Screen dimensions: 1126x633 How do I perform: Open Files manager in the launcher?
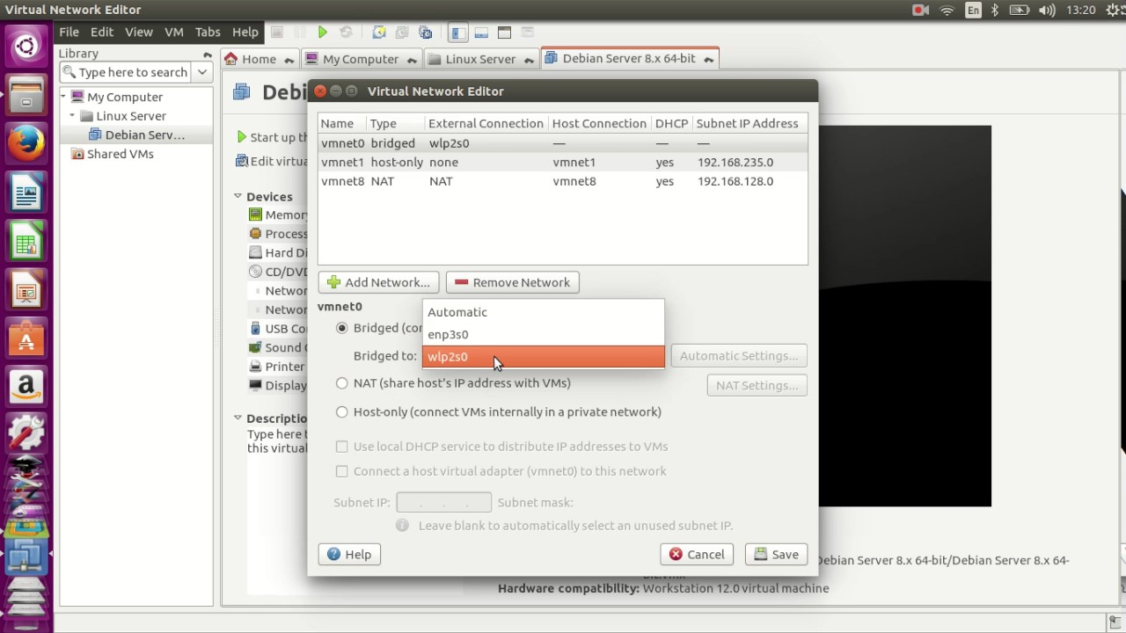(26, 94)
